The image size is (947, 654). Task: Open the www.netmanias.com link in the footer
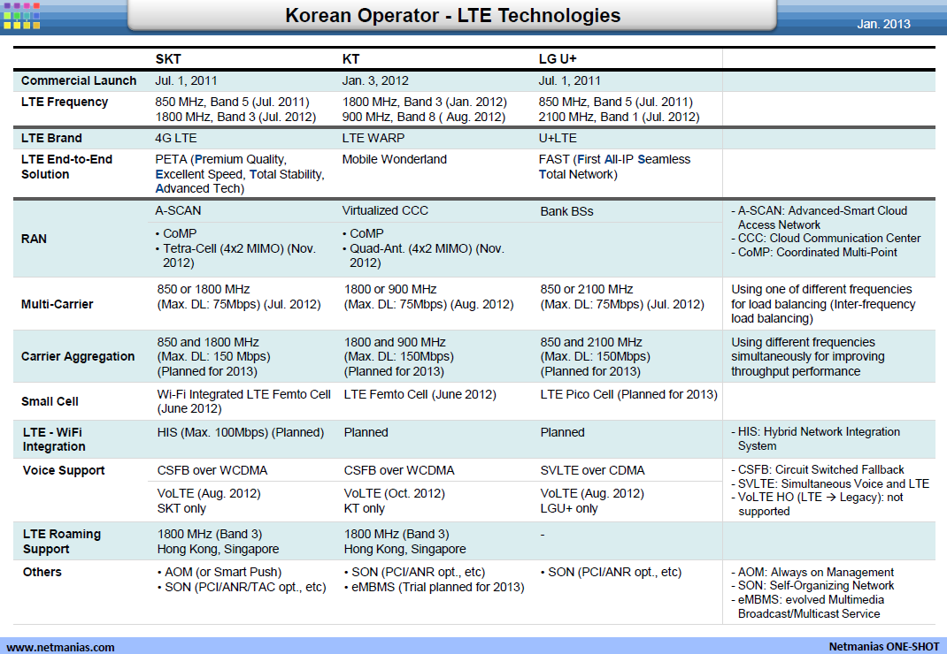click(x=60, y=647)
